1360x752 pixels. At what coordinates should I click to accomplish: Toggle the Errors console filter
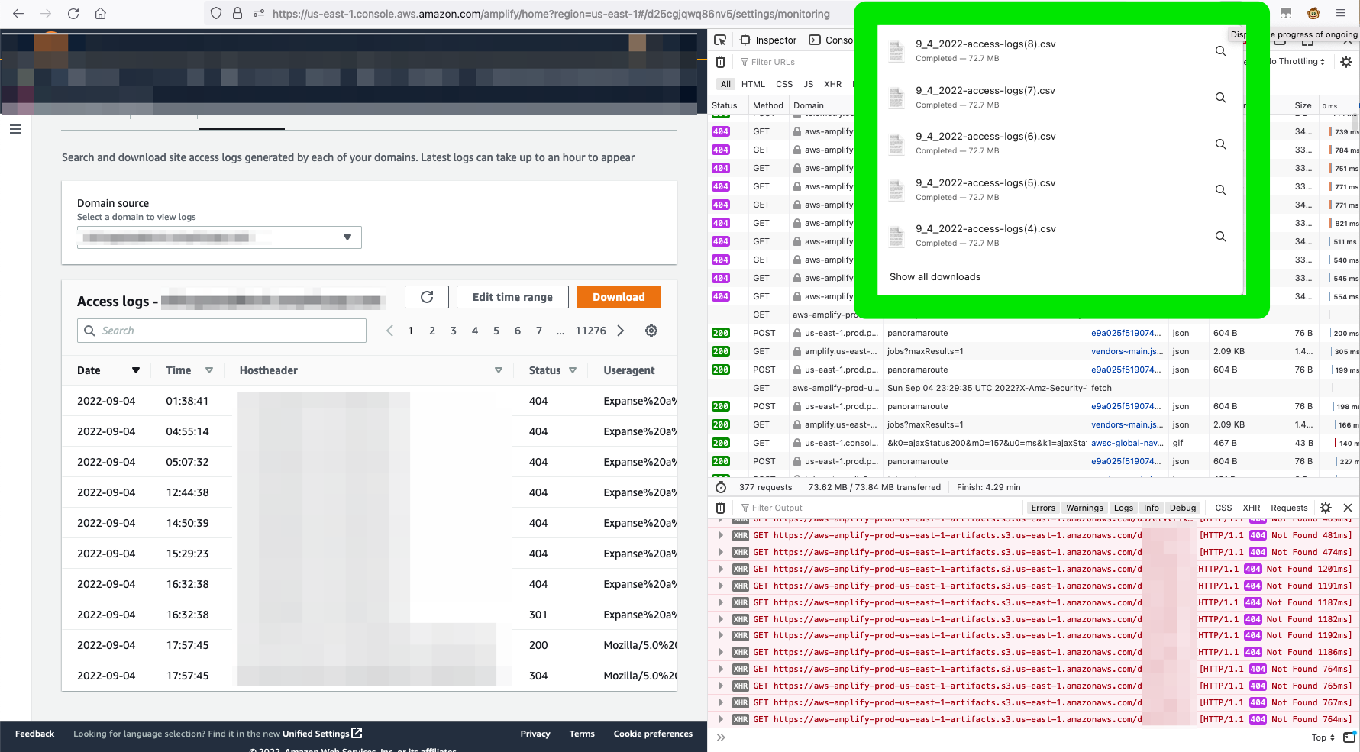coord(1043,508)
